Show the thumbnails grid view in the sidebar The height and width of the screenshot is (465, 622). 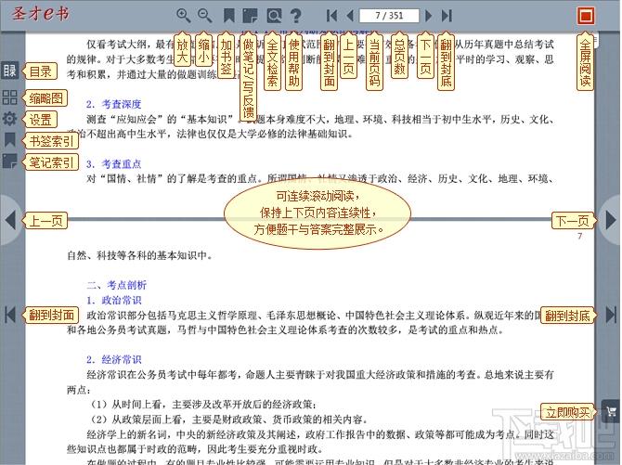(x=9, y=97)
